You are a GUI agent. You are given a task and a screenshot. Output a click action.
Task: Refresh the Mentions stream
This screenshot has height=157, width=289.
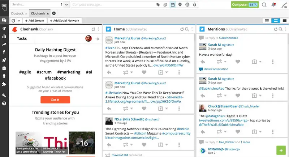(x=276, y=29)
